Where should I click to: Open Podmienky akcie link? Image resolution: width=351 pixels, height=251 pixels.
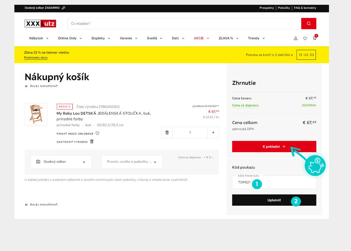coord(36,58)
